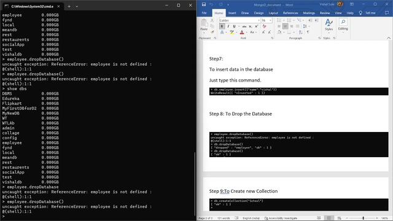Screen dimensions: 393x221
Task: Toggle Strikethrough formatting
Action: pos(244,26)
